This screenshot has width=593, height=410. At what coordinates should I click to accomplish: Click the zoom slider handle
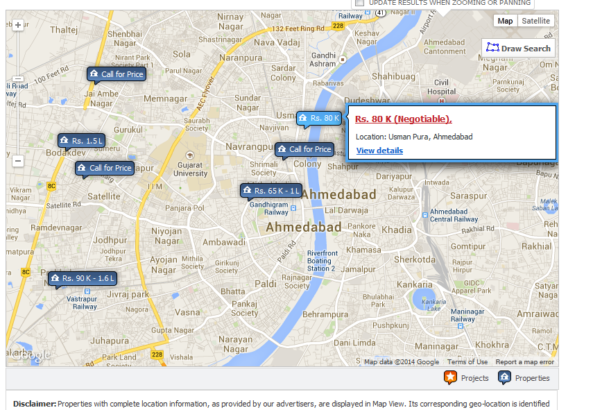tap(18, 78)
